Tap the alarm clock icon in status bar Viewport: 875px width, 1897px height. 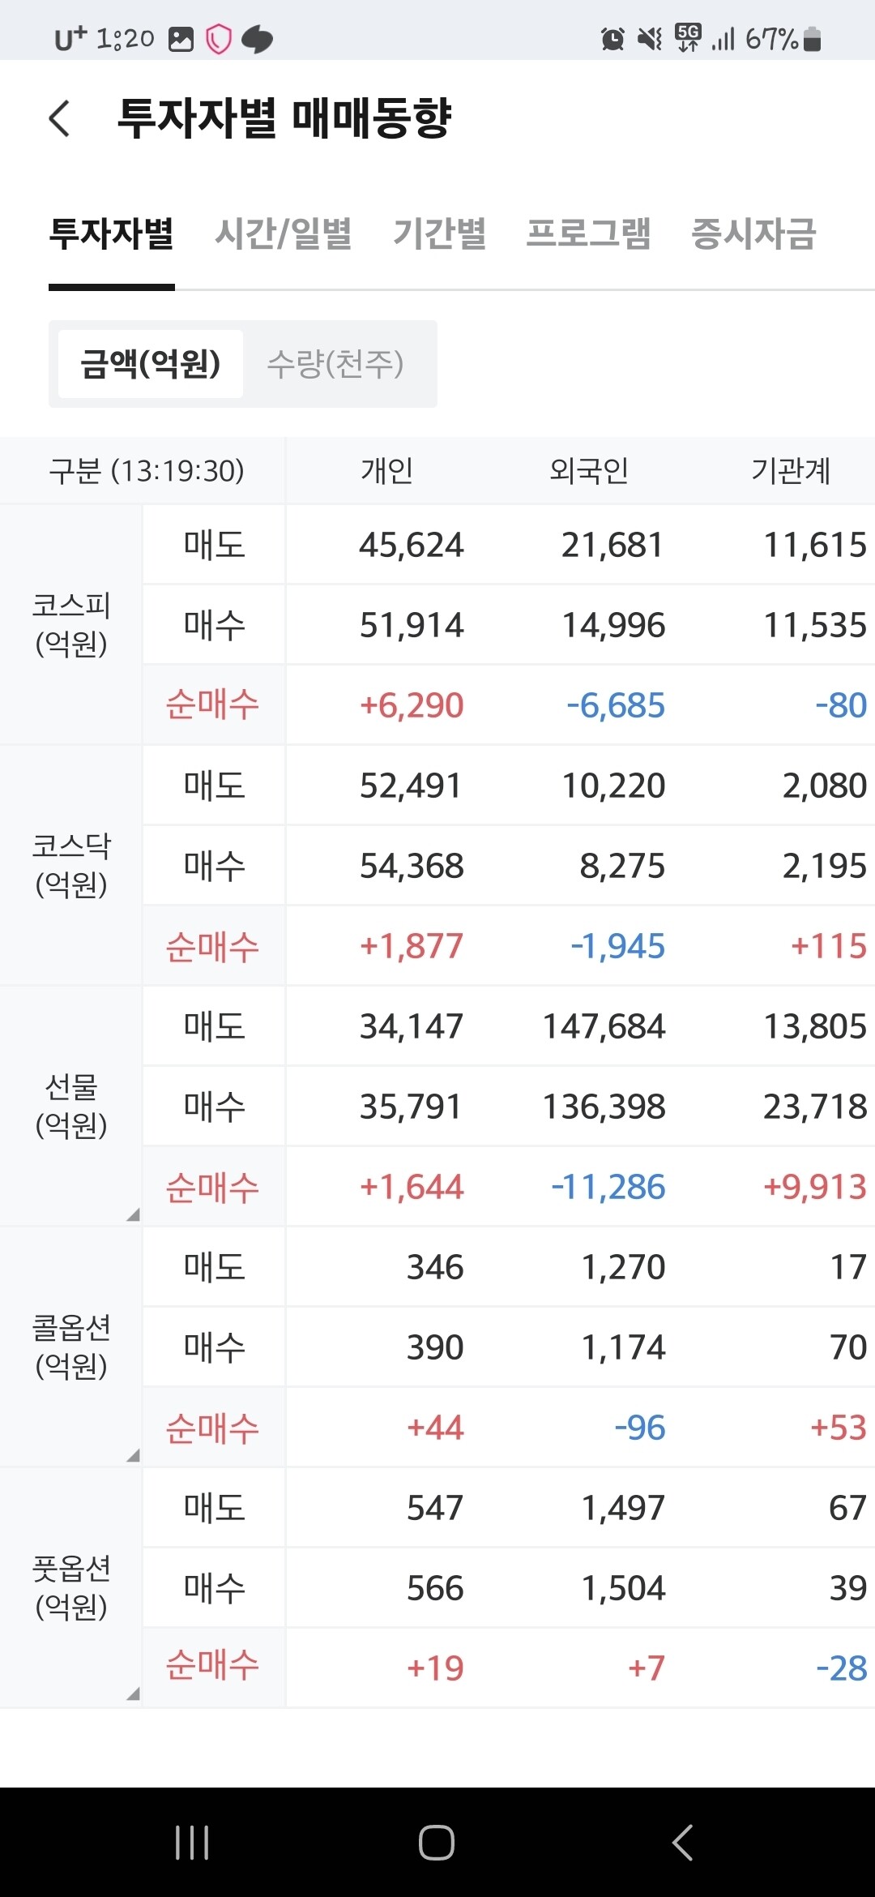[612, 36]
